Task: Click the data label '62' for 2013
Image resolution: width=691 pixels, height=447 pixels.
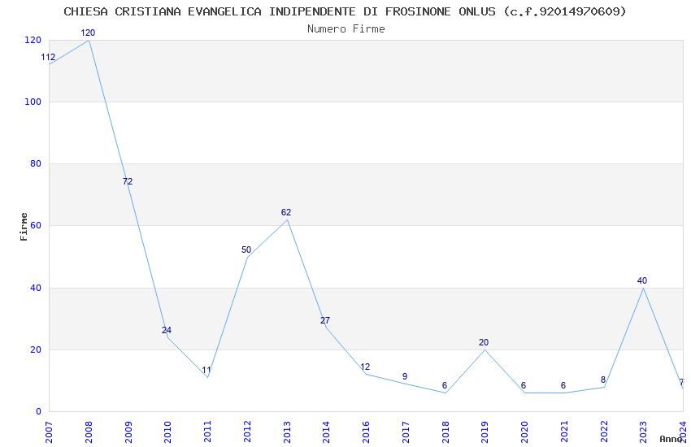Action: (x=286, y=212)
